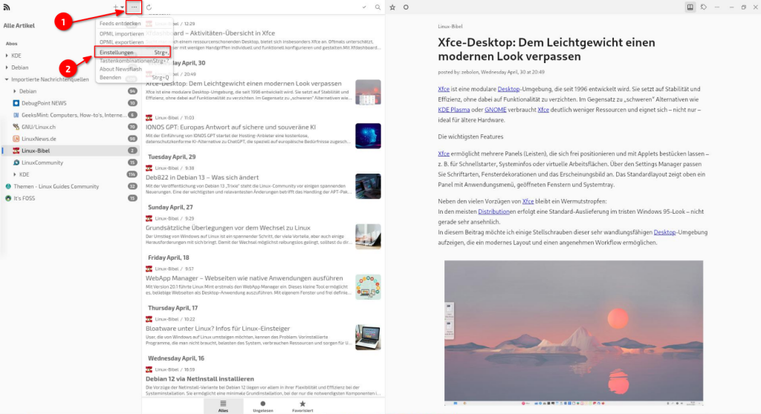Image resolution: width=761 pixels, height=414 pixels.
Task: Click the It's FOSS feed favicon
Action: pyautogui.click(x=8, y=198)
